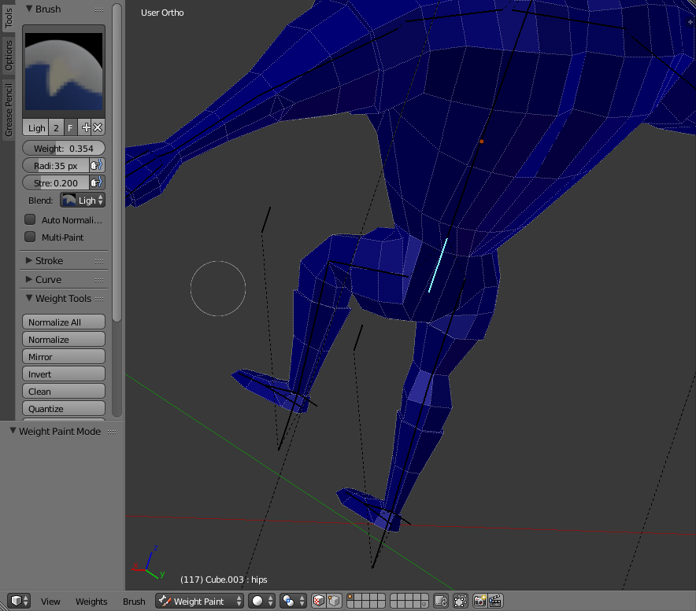
Task: Collapse the Weight Paint Mode panel
Action: pos(13,431)
